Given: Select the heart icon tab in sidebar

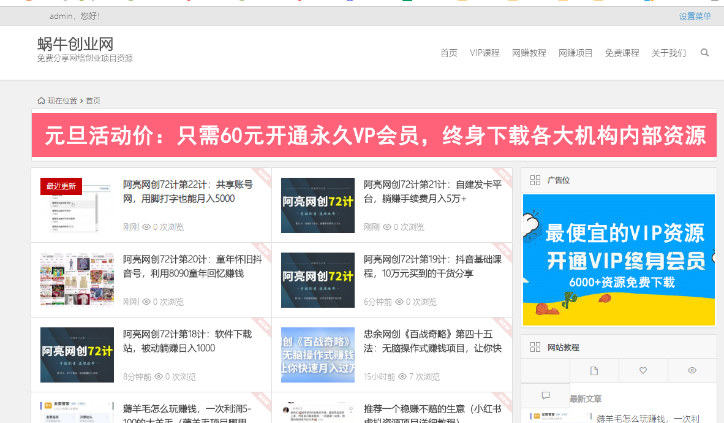Looking at the screenshot, I should [643, 371].
